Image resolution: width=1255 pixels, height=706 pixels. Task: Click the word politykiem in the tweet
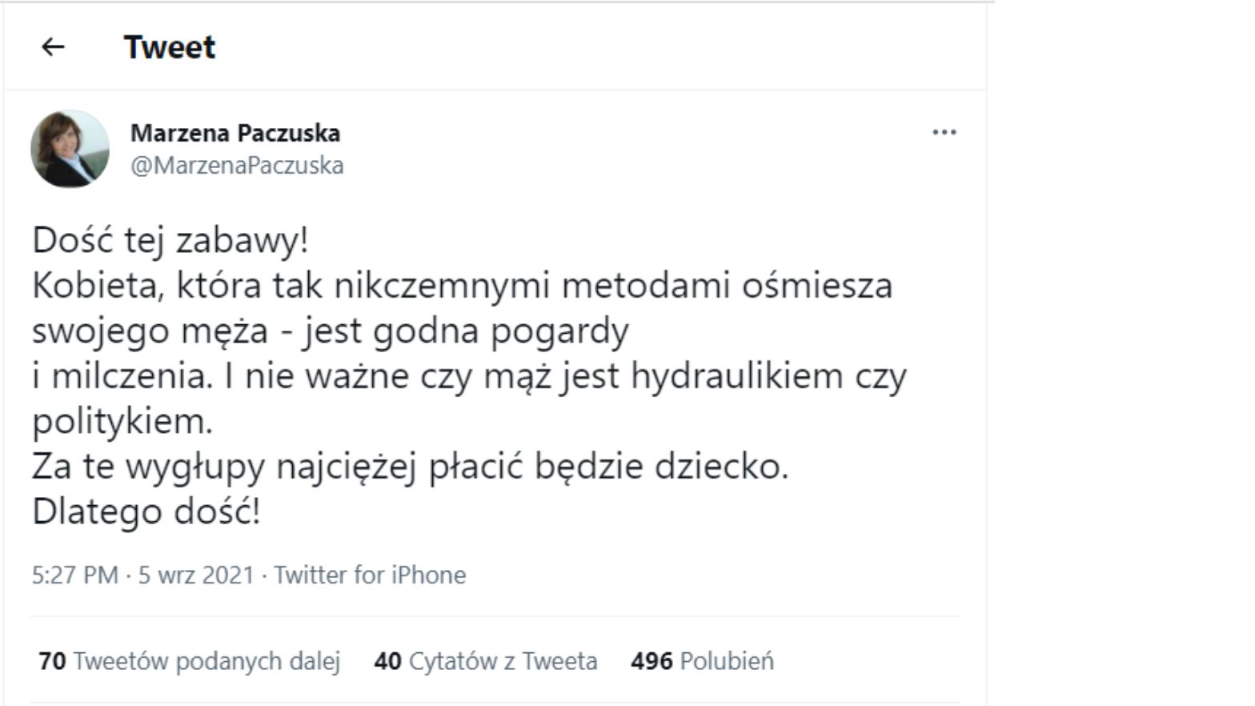[122, 422]
